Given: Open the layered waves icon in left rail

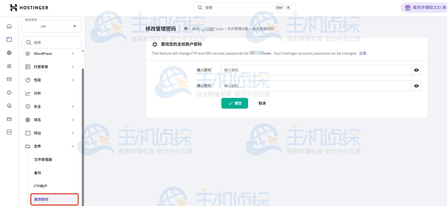Looking at the screenshot, I should 9,66.
